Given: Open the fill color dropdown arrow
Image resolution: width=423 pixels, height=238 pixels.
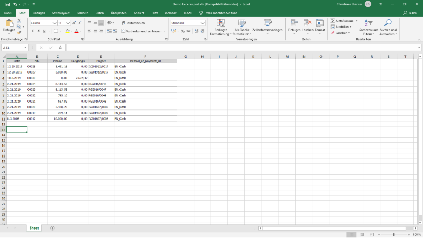Looking at the screenshot, I should pyautogui.click(x=71, y=31).
